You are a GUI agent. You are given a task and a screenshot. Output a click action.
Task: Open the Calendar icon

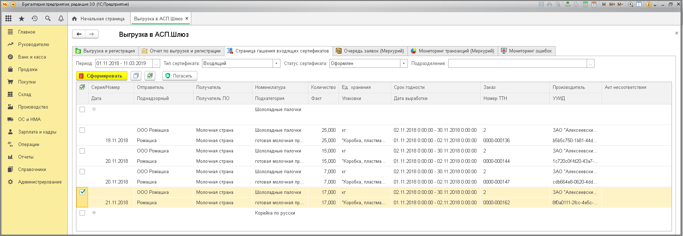pos(594,4)
